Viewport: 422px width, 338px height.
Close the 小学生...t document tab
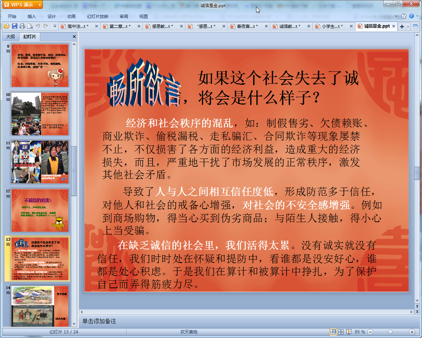pyautogui.click(x=351, y=26)
